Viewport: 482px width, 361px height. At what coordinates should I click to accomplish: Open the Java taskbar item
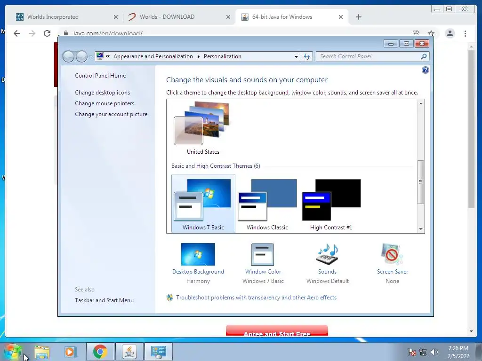pyautogui.click(x=129, y=352)
